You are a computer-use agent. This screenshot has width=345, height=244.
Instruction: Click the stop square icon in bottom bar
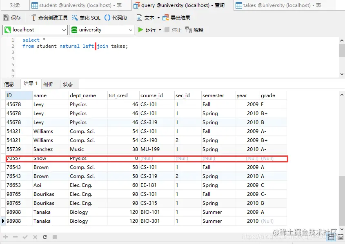[x=55, y=237]
